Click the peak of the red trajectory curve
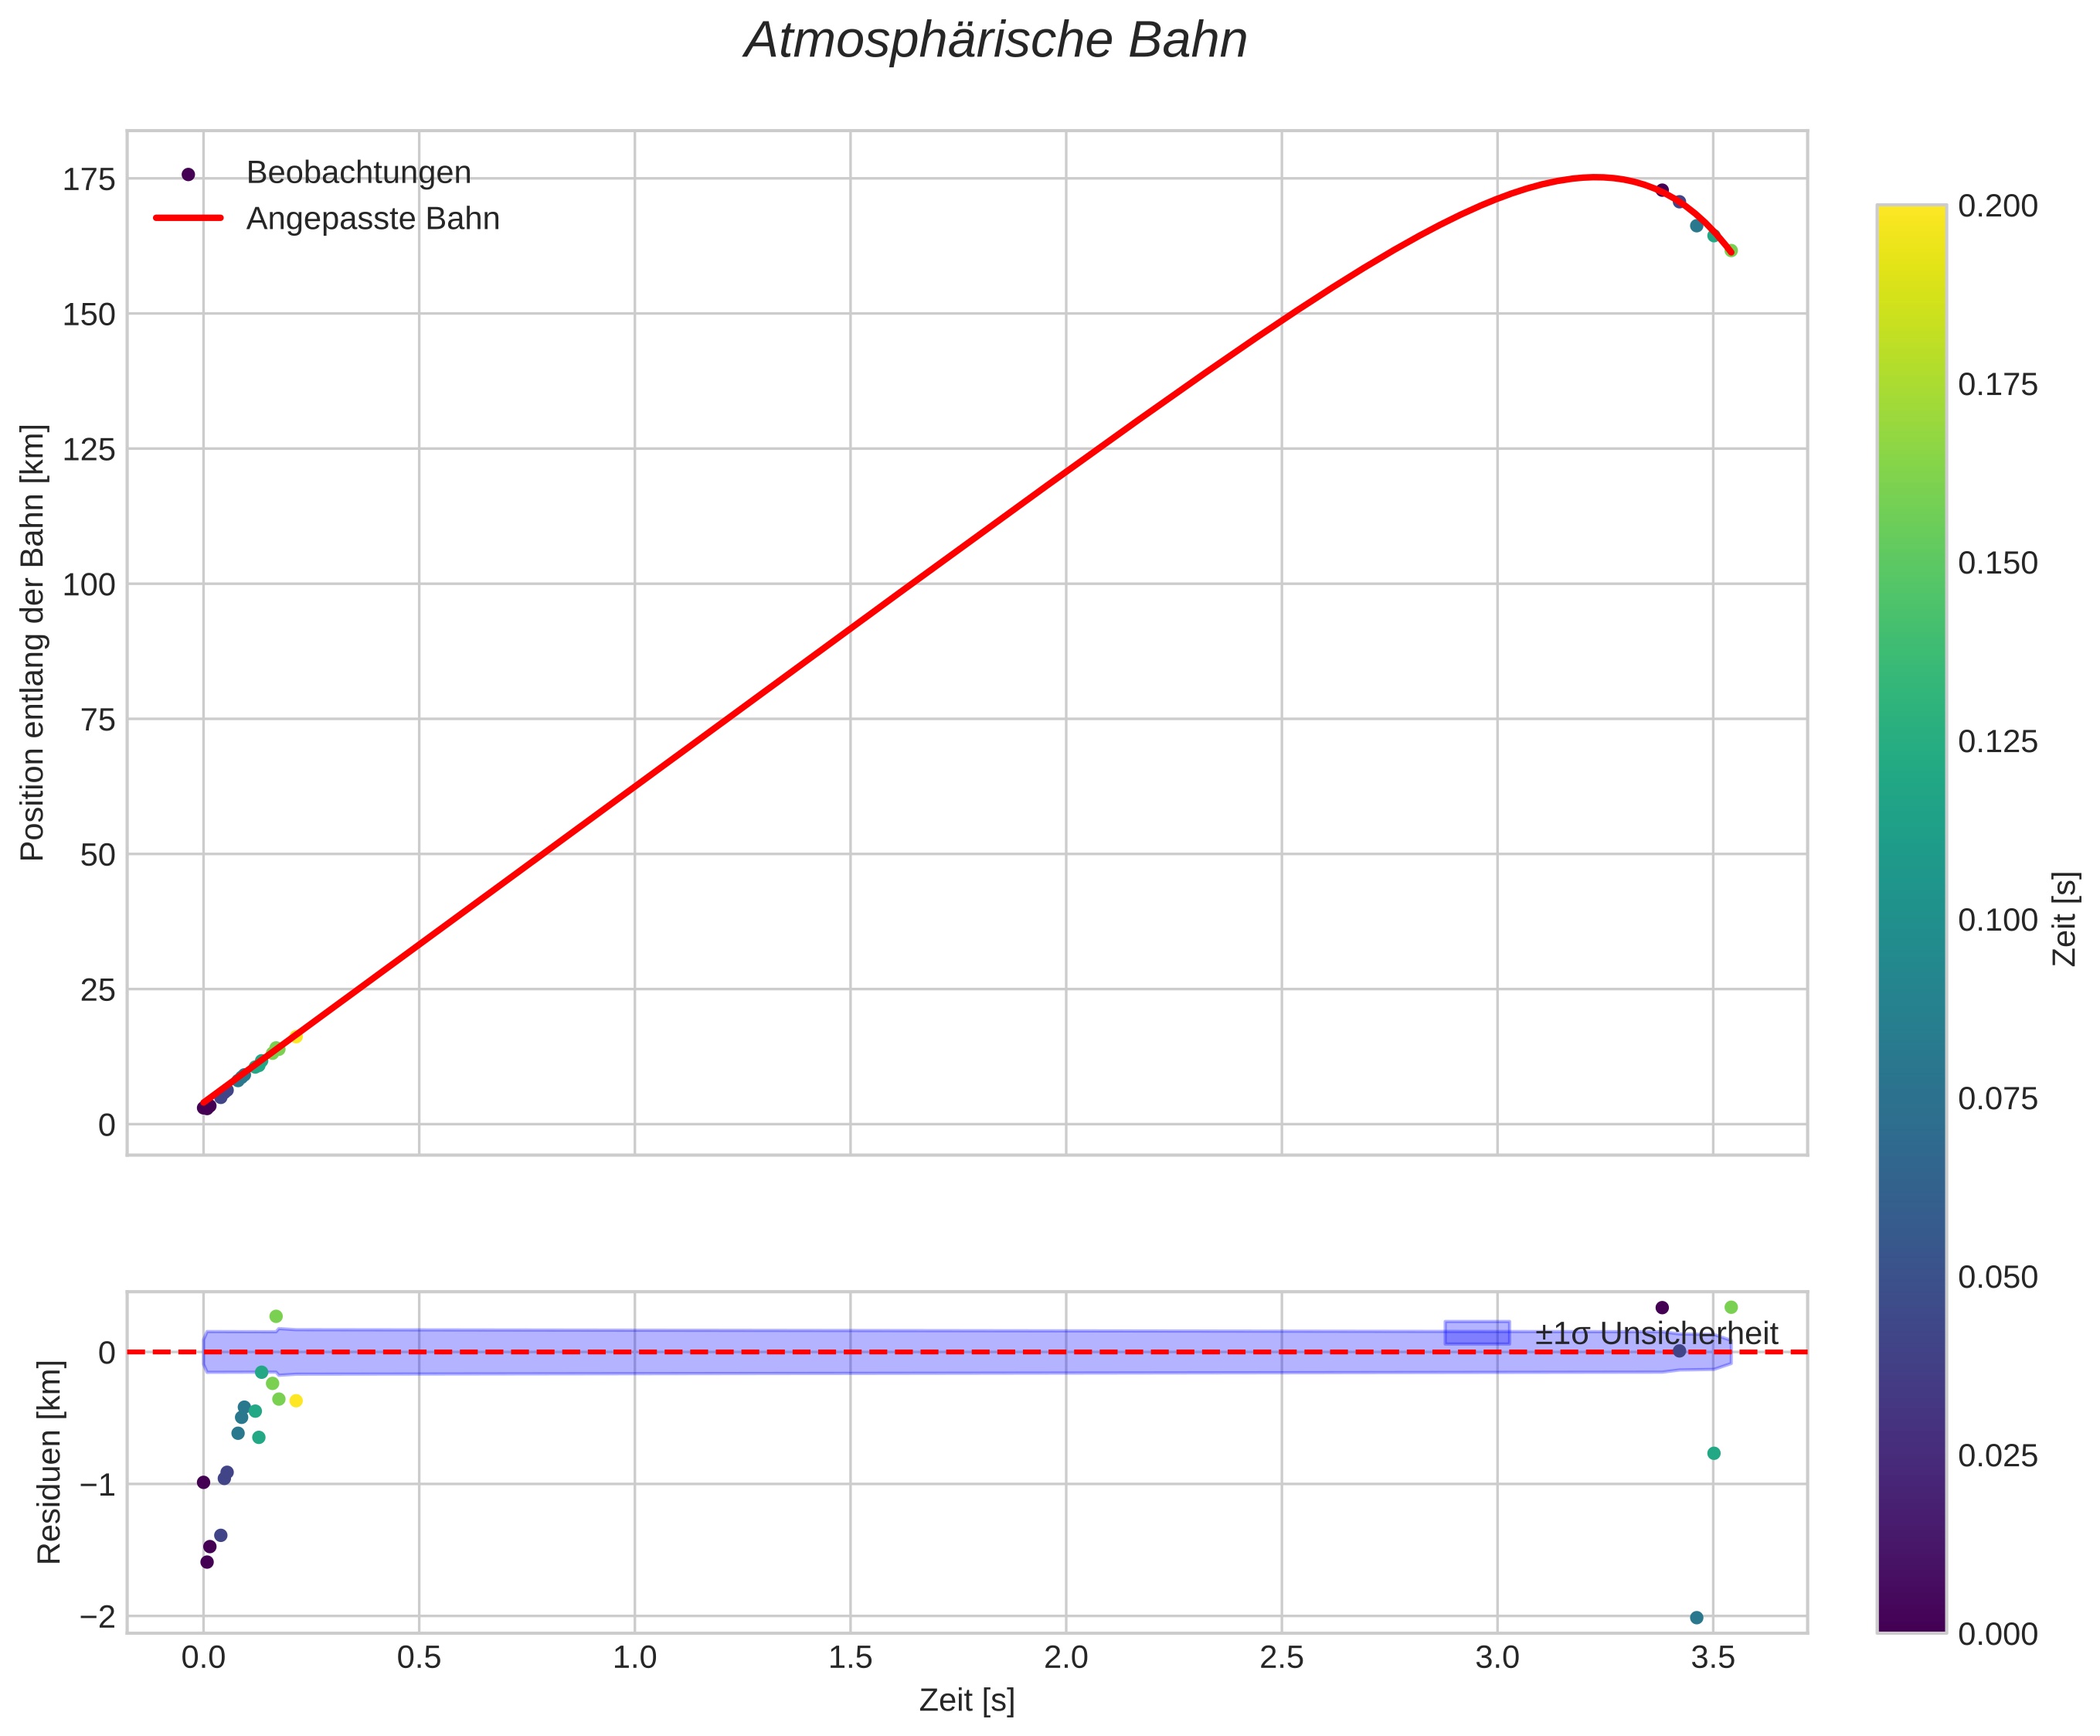Image resolution: width=2100 pixels, height=1736 pixels. tap(1595, 177)
